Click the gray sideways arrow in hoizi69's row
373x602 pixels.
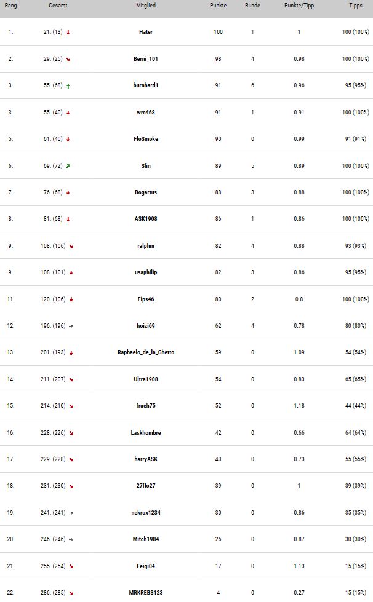click(71, 326)
